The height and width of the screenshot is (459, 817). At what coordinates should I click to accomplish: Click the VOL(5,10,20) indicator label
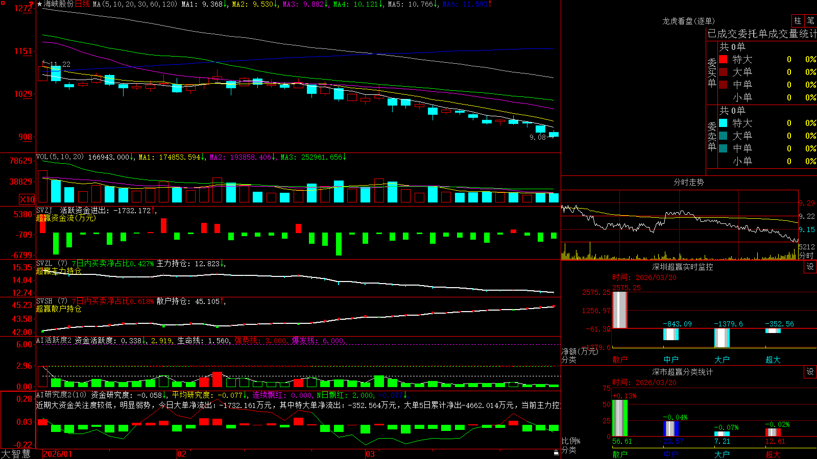pyautogui.click(x=60, y=157)
